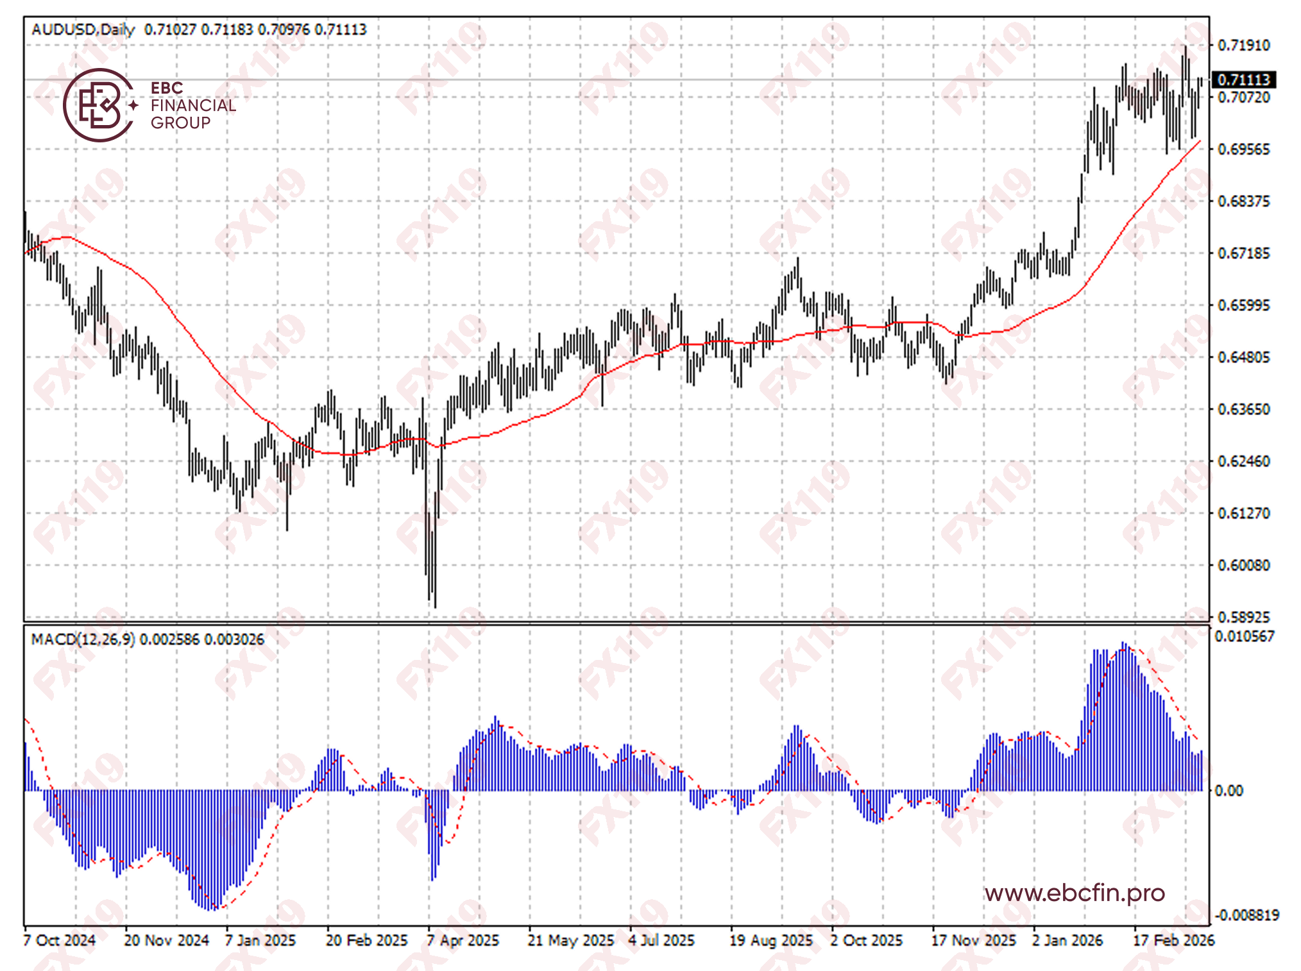
Task: Click the MACD zero level 0.00 label
Action: click(1229, 791)
